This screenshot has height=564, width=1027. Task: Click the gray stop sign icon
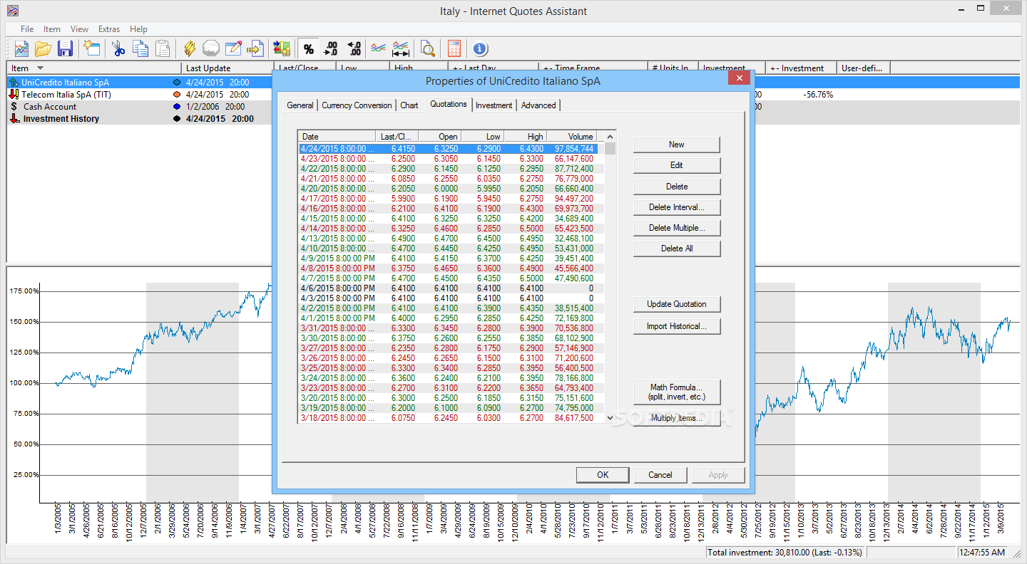(x=210, y=48)
